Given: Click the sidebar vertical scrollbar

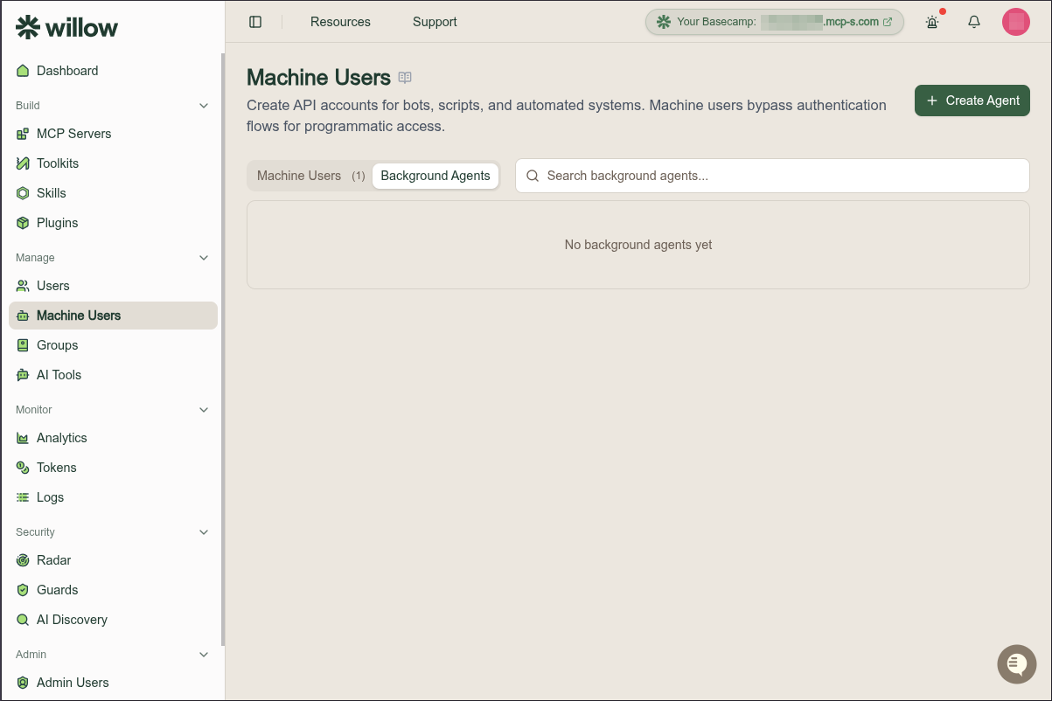Looking at the screenshot, I should pos(222,350).
